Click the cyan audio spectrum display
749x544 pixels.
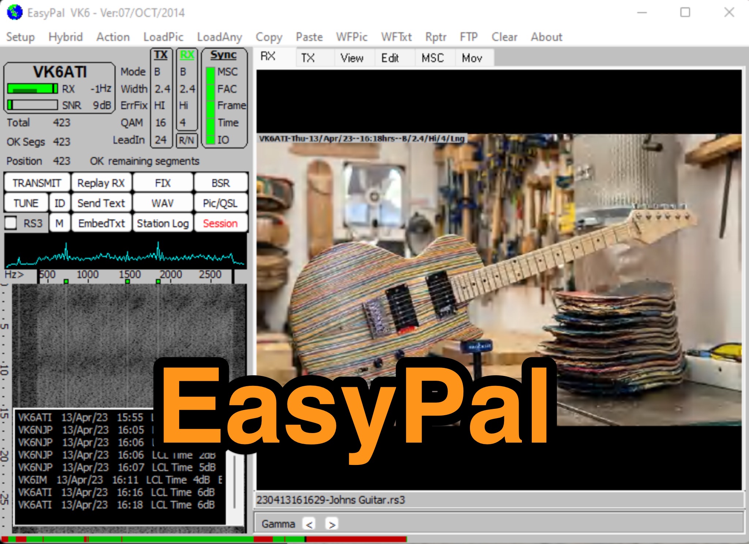point(125,251)
